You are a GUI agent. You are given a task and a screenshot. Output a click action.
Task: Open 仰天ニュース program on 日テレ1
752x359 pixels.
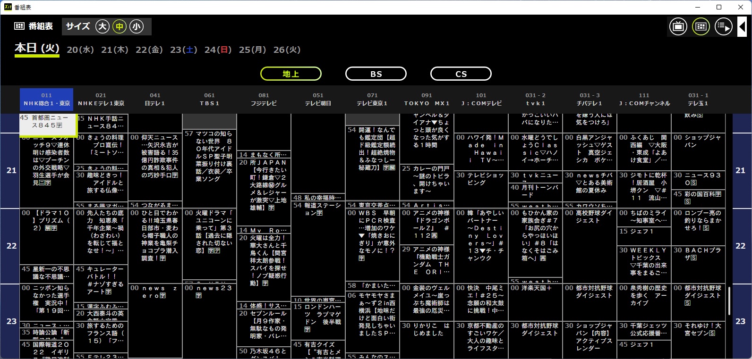[155, 167]
